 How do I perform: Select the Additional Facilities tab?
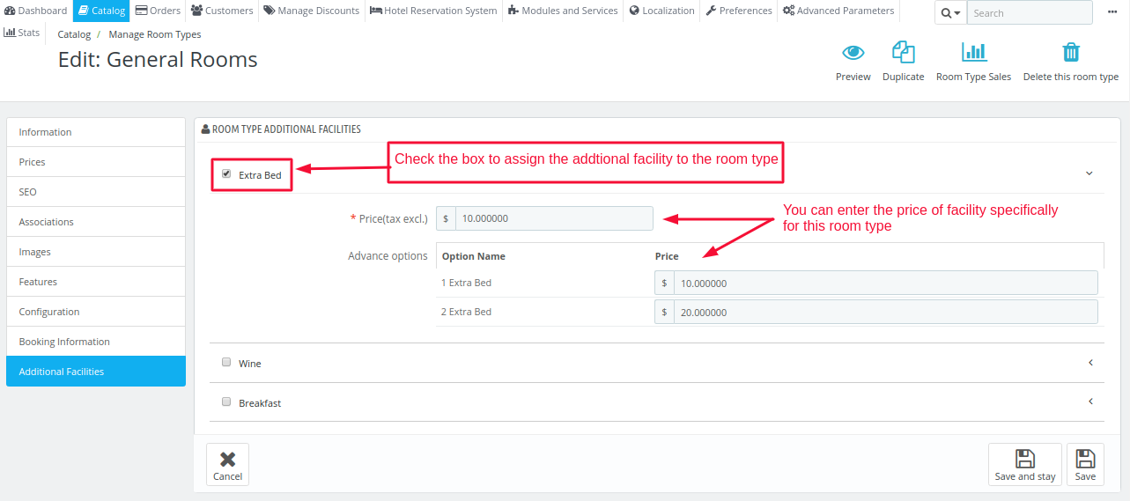[x=96, y=372]
